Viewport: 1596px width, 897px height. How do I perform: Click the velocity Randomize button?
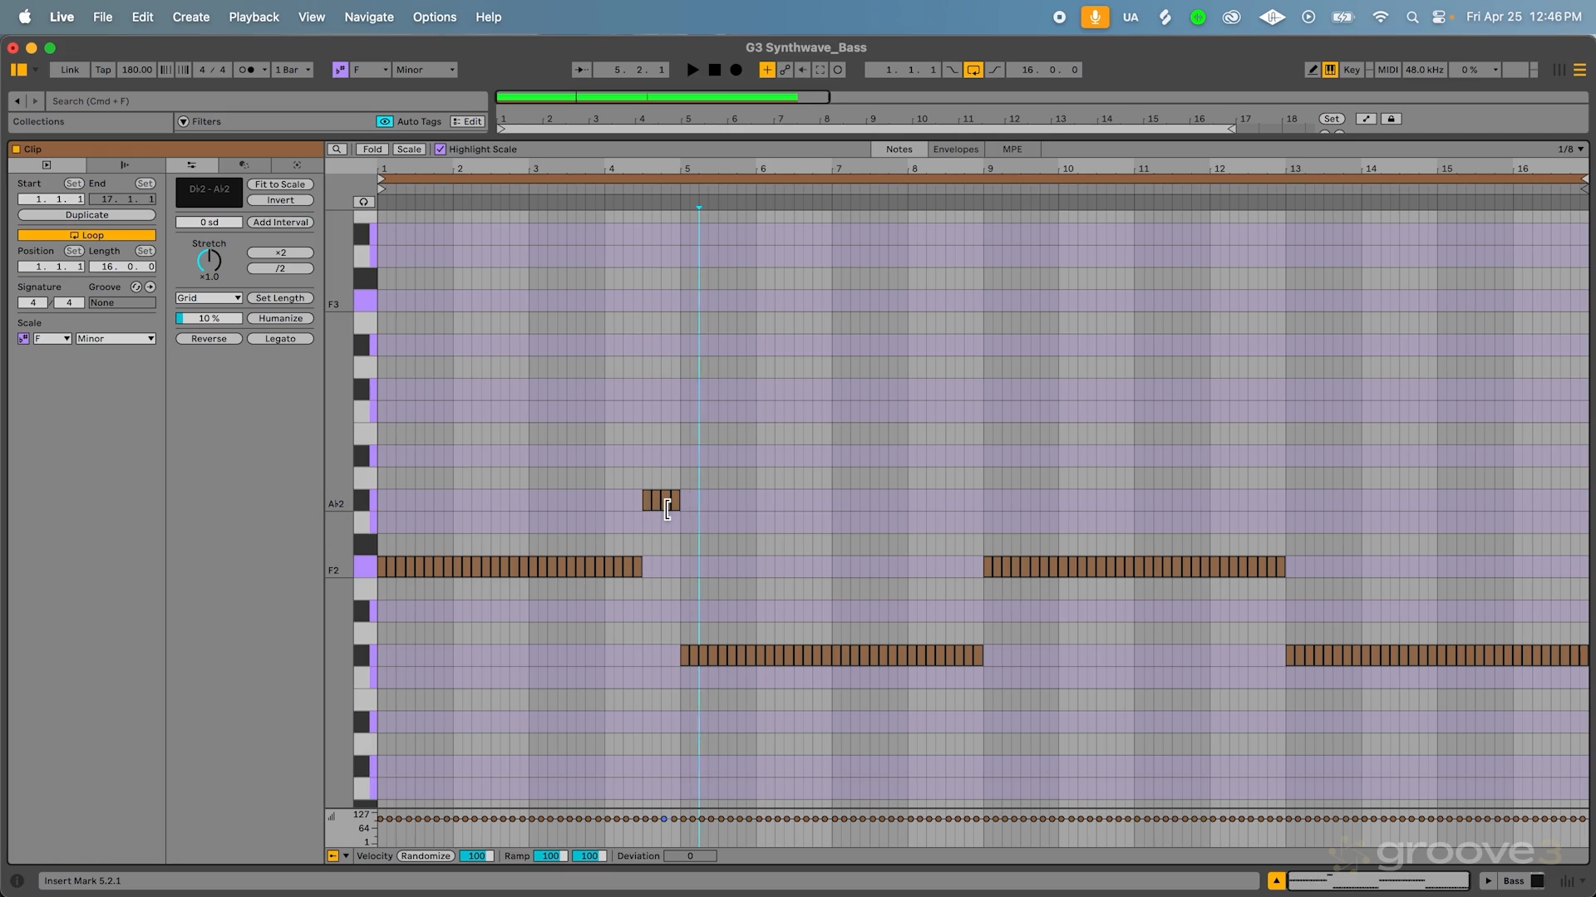(426, 856)
